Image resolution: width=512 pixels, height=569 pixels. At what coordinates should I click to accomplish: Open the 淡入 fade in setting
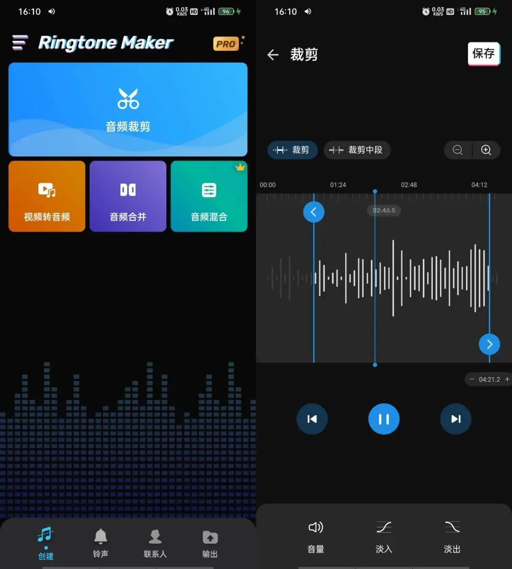(384, 537)
